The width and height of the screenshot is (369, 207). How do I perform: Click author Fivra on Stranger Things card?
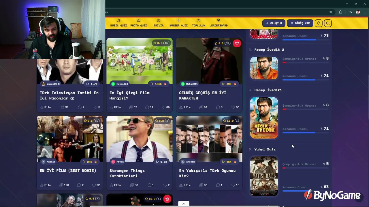coord(118,162)
